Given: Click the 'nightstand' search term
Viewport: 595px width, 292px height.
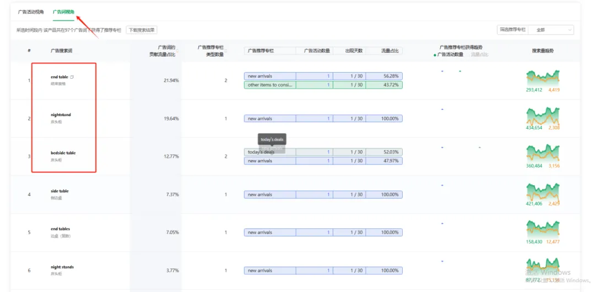Looking at the screenshot, I should tap(61, 115).
